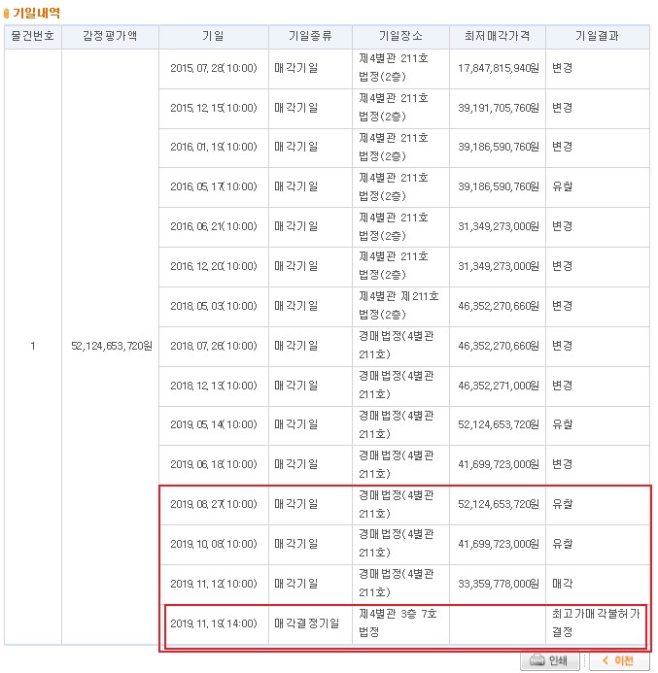Click the 최고가매각불허가결정 result cell
Image resolution: width=658 pixels, height=673 pixels.
pyautogui.click(x=597, y=623)
